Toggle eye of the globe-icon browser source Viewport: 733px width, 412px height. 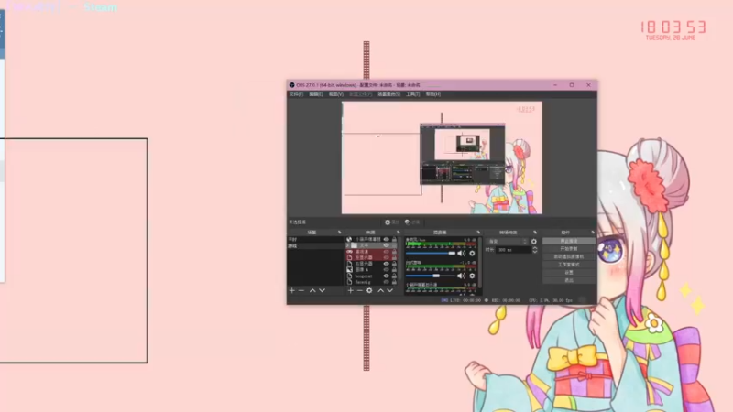[x=386, y=239]
